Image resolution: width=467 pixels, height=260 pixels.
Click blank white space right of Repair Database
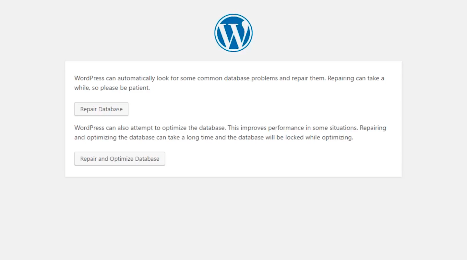click(259, 109)
